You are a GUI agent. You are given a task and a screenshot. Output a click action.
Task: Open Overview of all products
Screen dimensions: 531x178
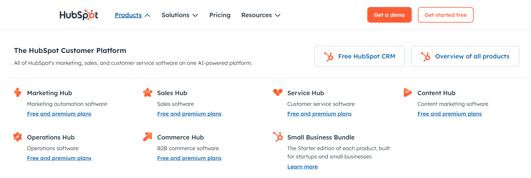coord(465,56)
